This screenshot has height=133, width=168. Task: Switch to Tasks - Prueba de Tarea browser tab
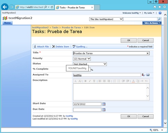pyautogui.click(x=74, y=7)
